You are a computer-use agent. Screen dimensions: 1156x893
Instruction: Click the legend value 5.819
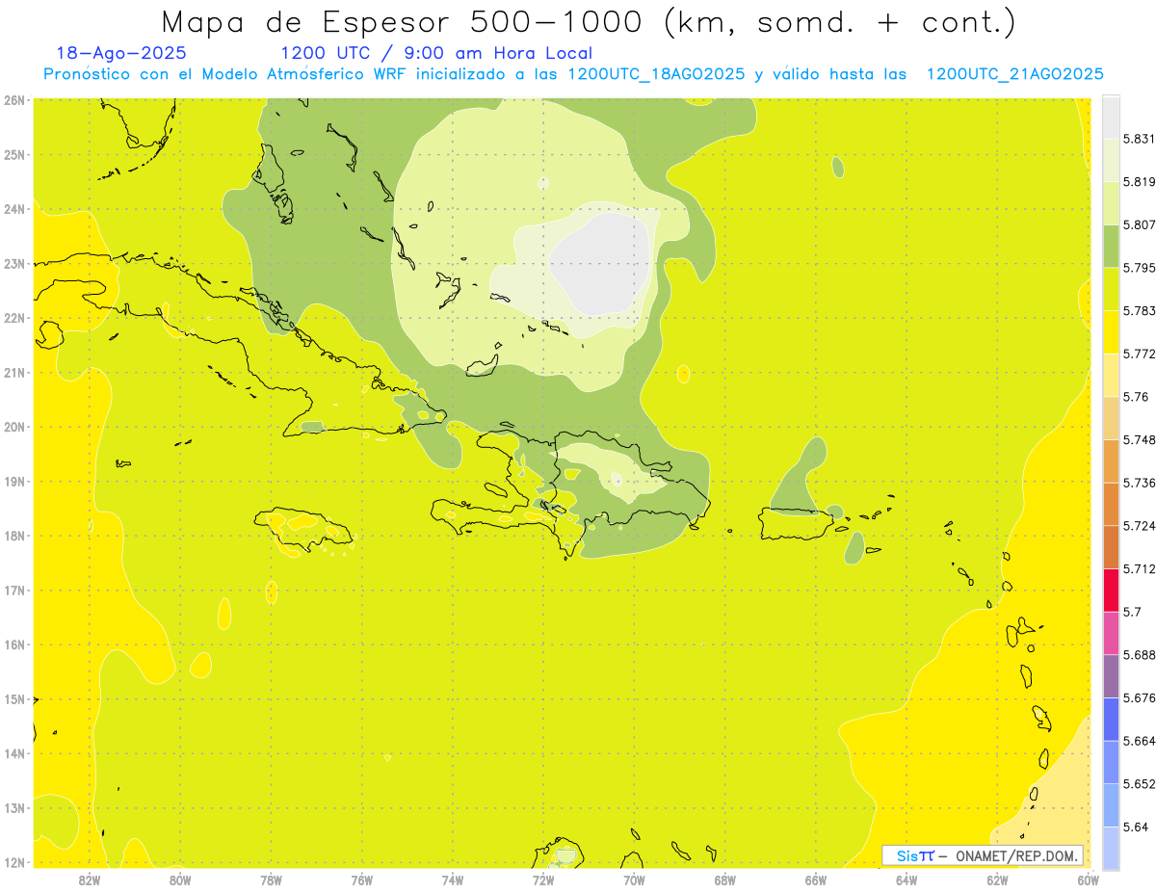[x=1139, y=182]
